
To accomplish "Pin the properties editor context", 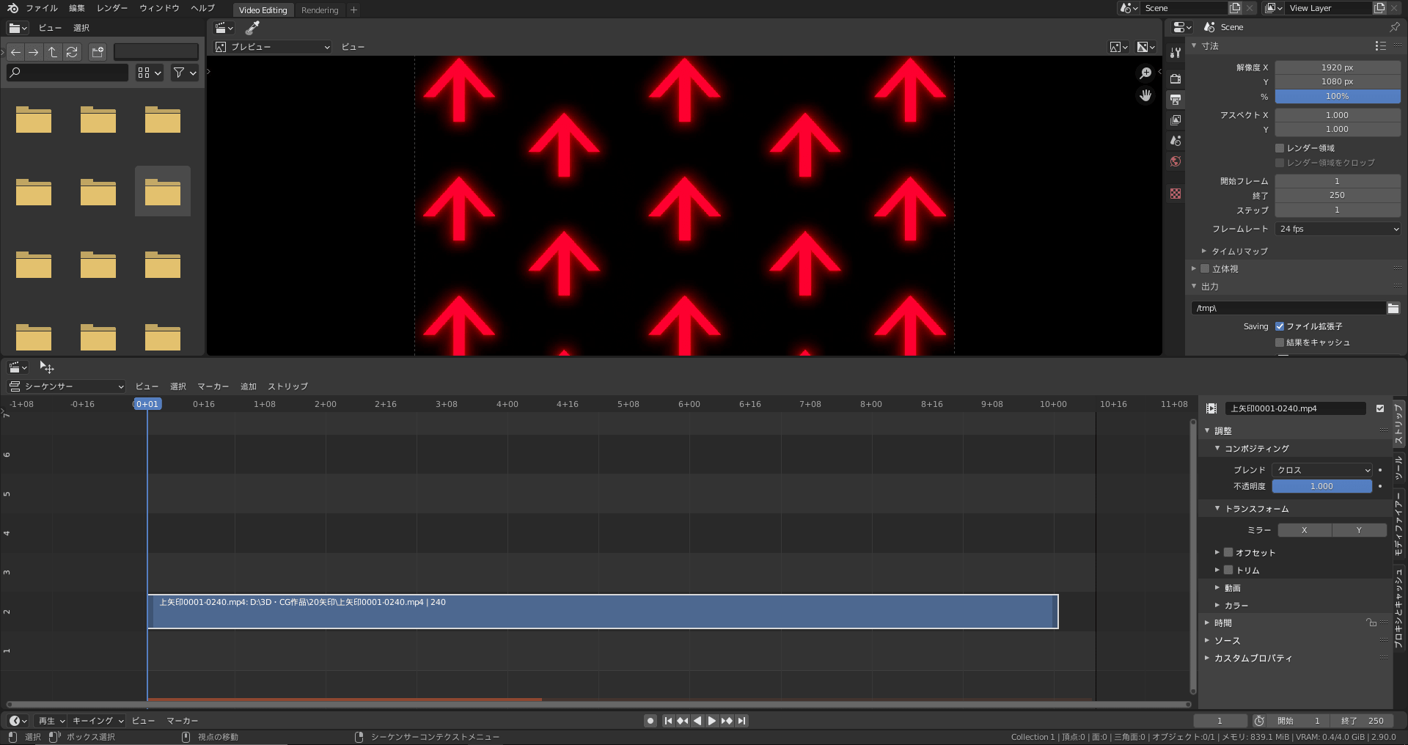I will click(x=1394, y=27).
